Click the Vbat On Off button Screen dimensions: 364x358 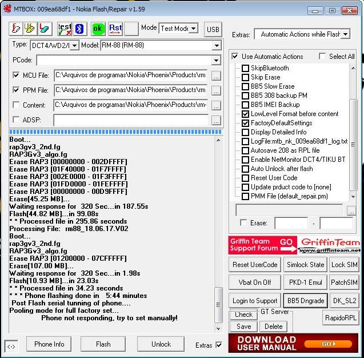(255, 283)
